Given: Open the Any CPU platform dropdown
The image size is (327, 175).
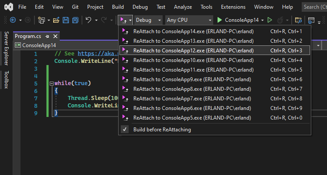Looking at the screenshot, I should tap(189, 20).
